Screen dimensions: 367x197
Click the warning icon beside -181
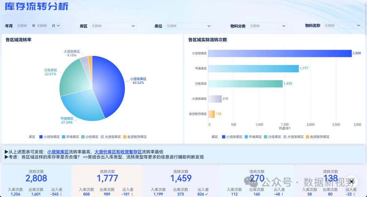click(132, 194)
